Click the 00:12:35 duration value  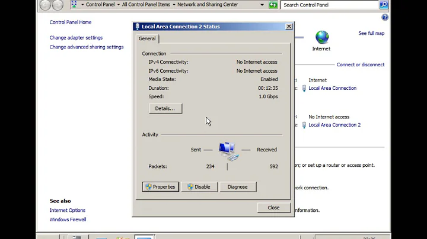pyautogui.click(x=267, y=88)
